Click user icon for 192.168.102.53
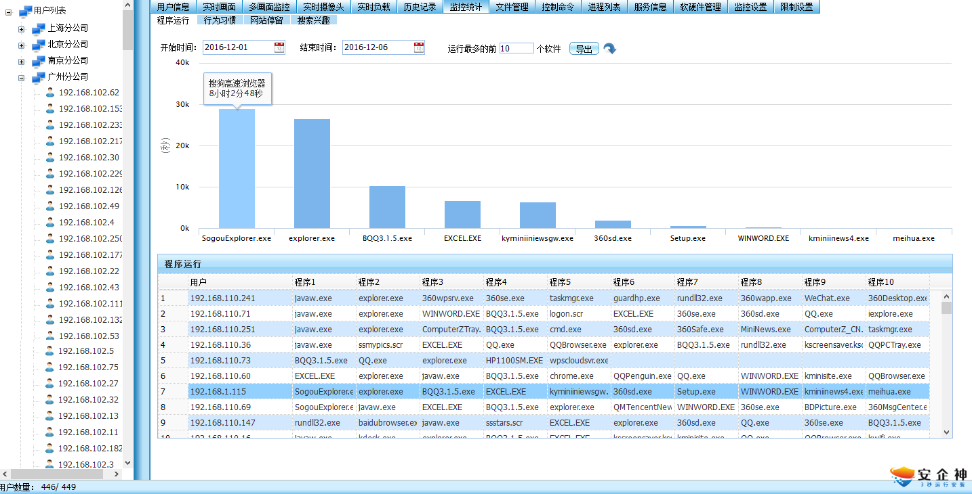Screen dimensions: 972x494 tap(50, 336)
